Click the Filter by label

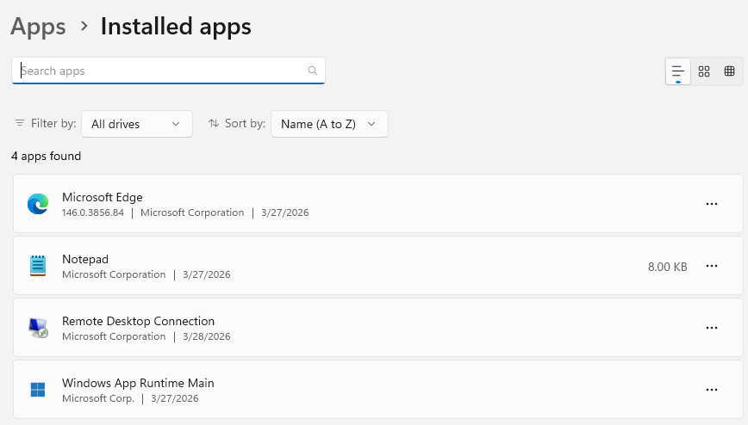(x=53, y=123)
